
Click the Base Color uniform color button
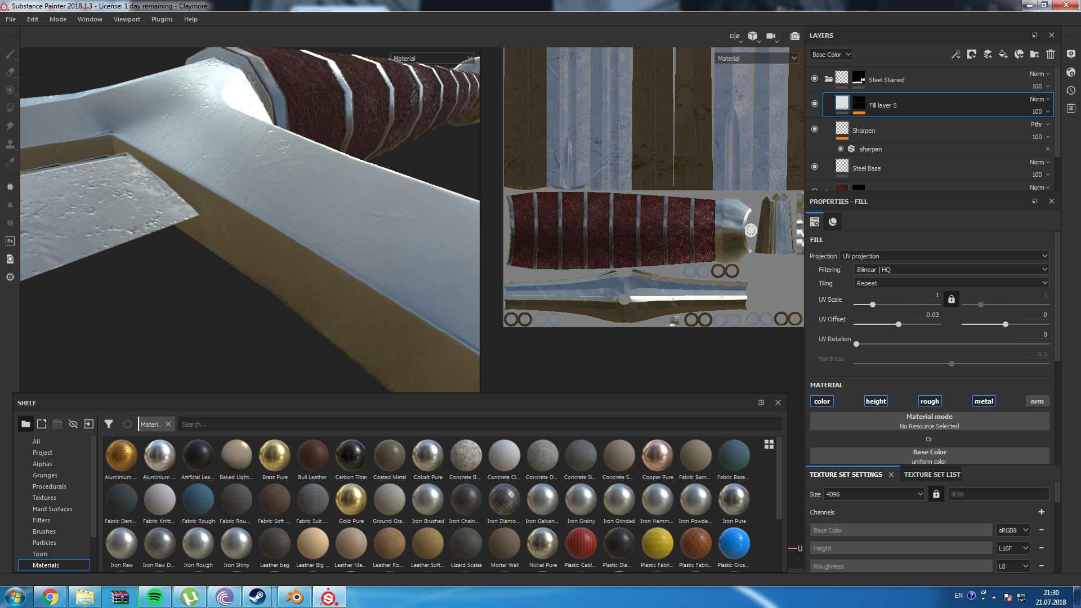929,456
